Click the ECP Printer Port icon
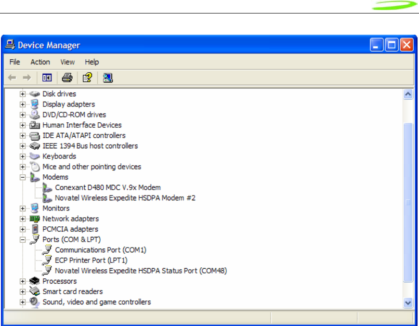This screenshot has height=326, width=419. click(x=47, y=260)
